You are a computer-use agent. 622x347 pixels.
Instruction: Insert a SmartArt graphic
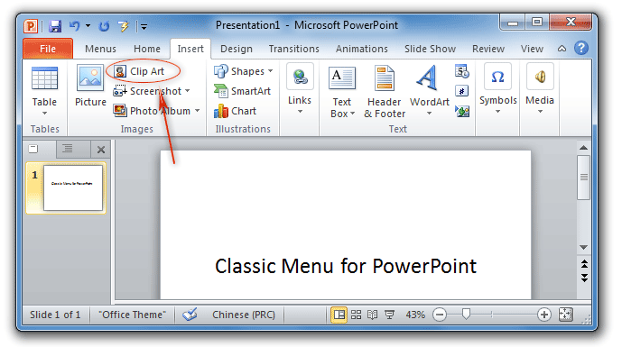point(242,91)
